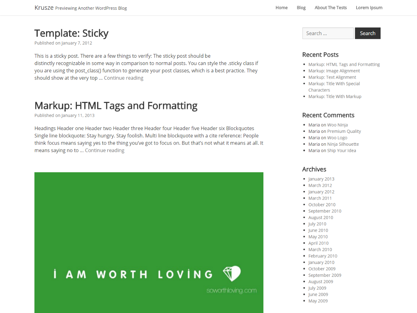Click the Krusze site title
This screenshot has width=417, height=313.
click(x=44, y=8)
